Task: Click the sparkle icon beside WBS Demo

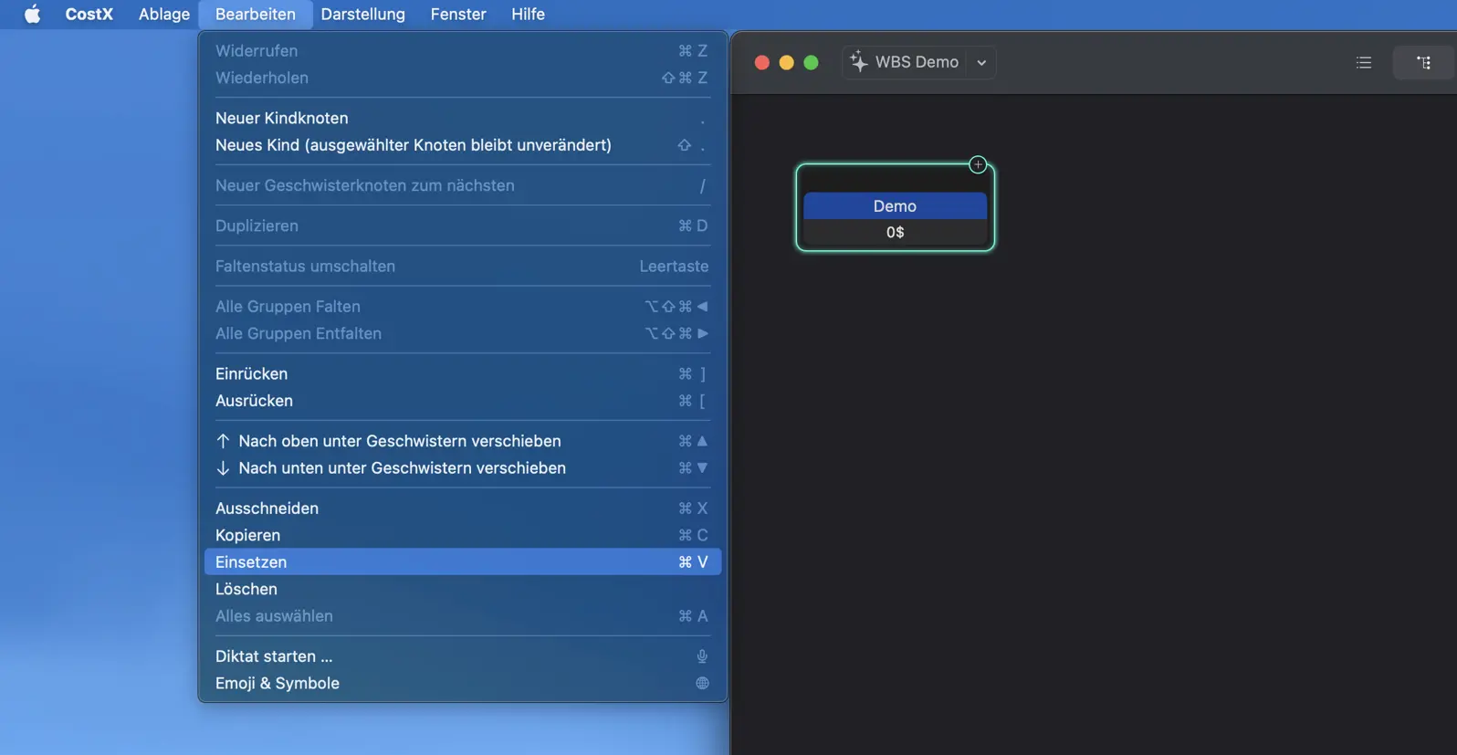Action: click(x=858, y=62)
